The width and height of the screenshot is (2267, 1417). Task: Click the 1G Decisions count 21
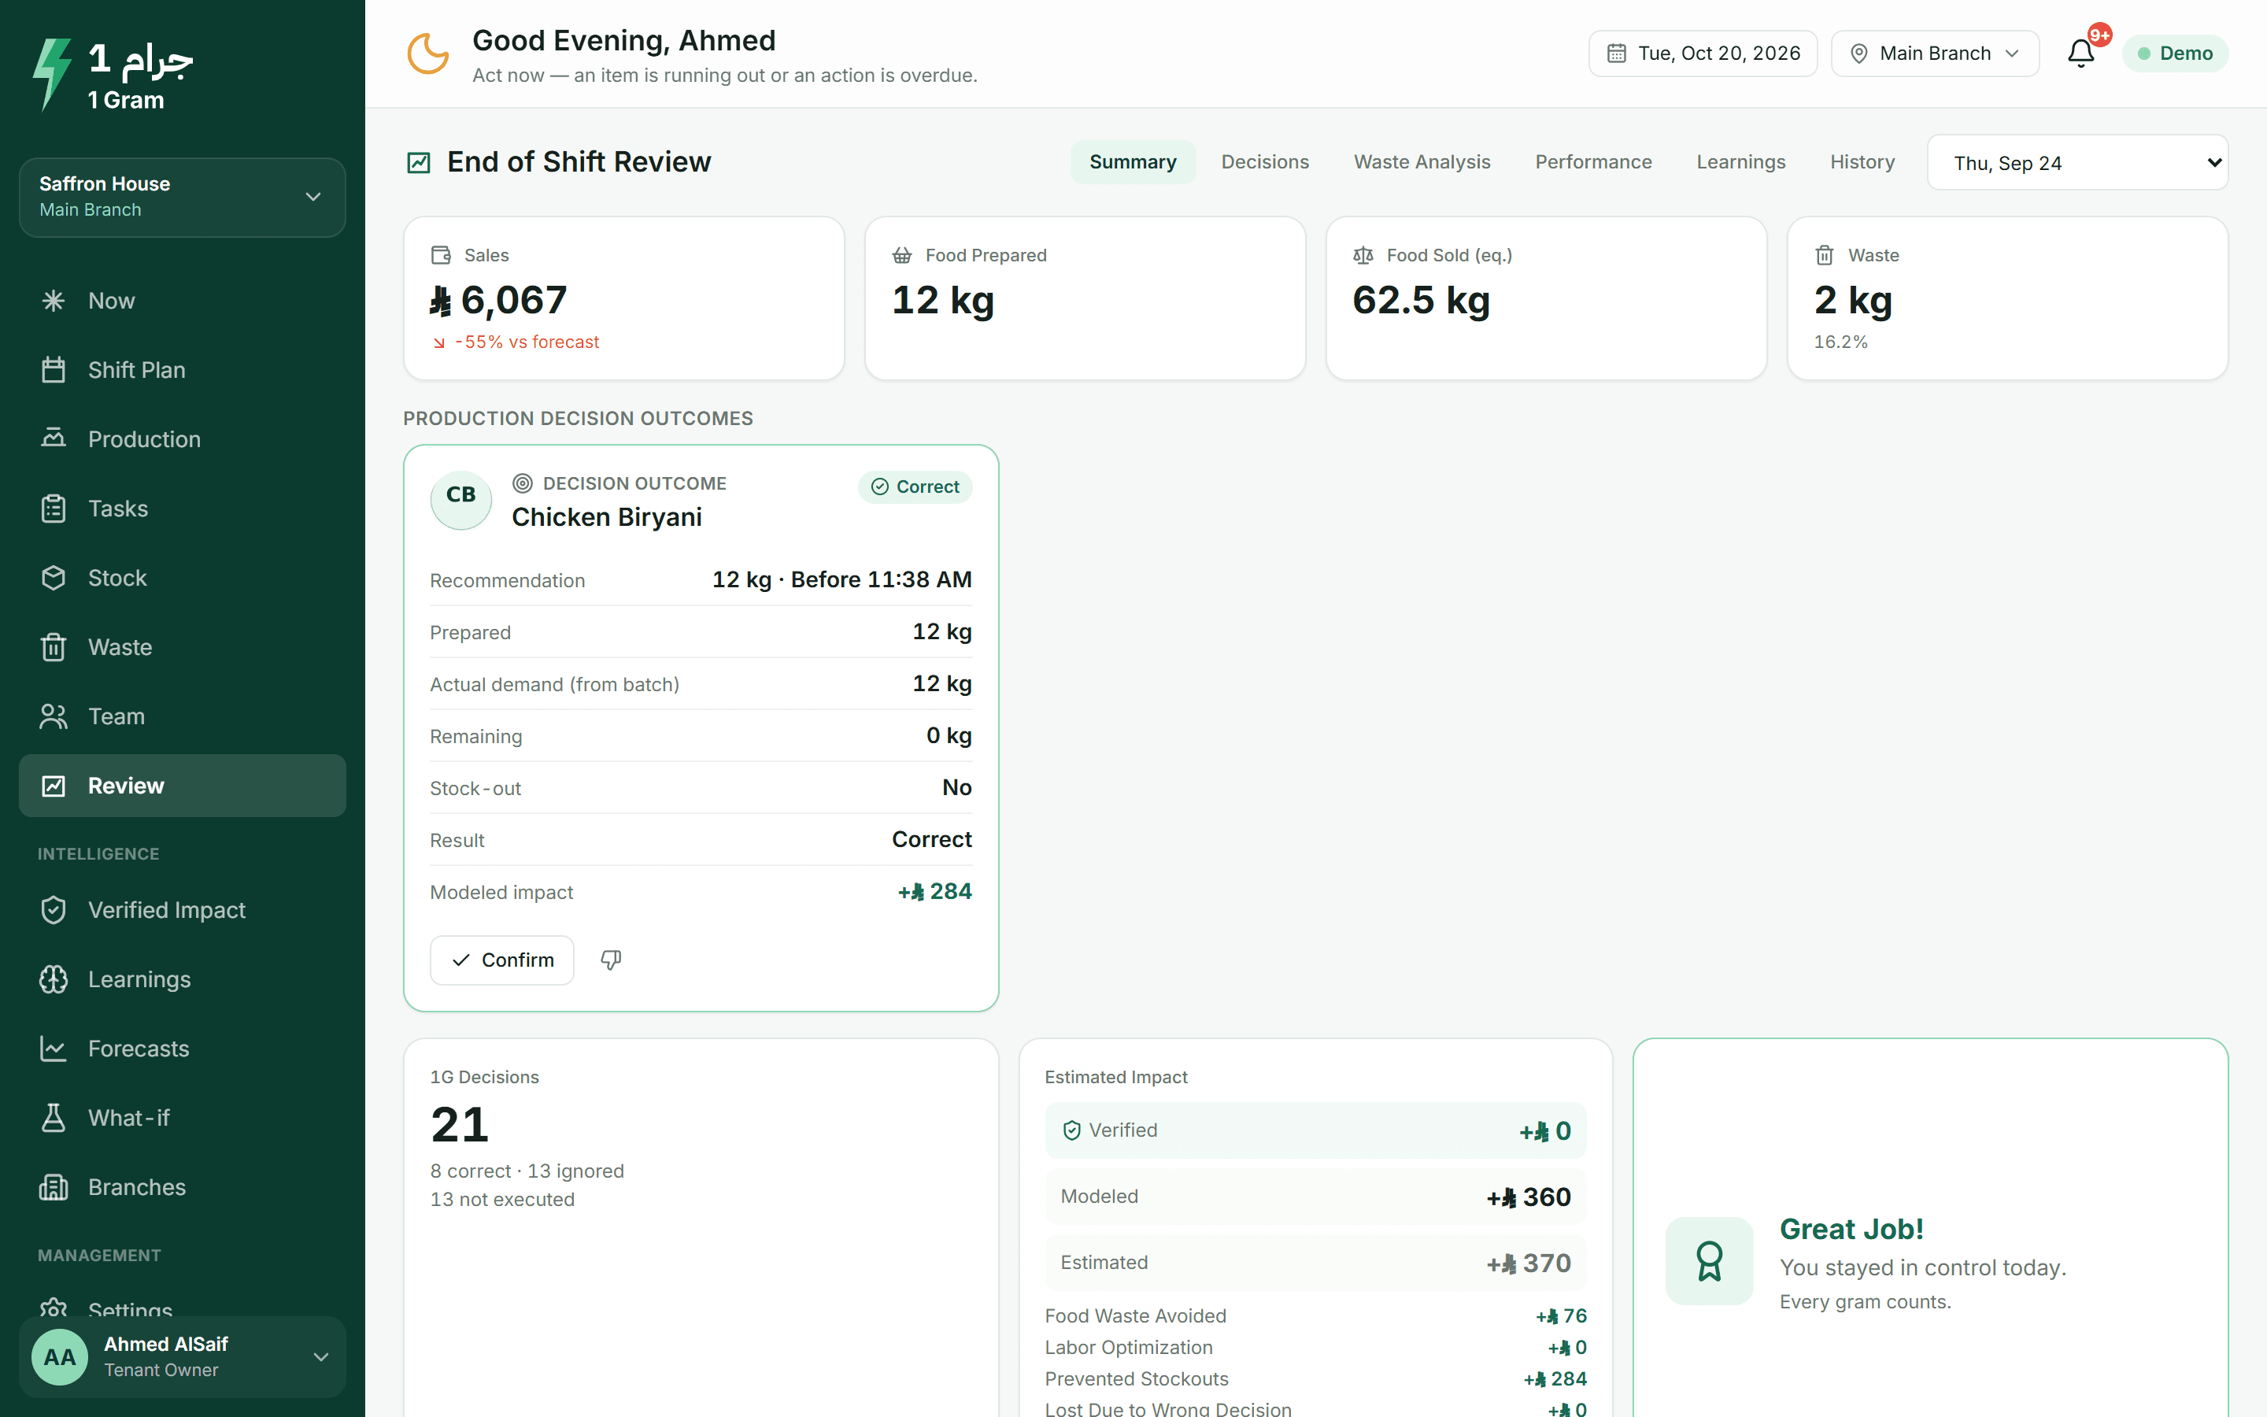460,1125
